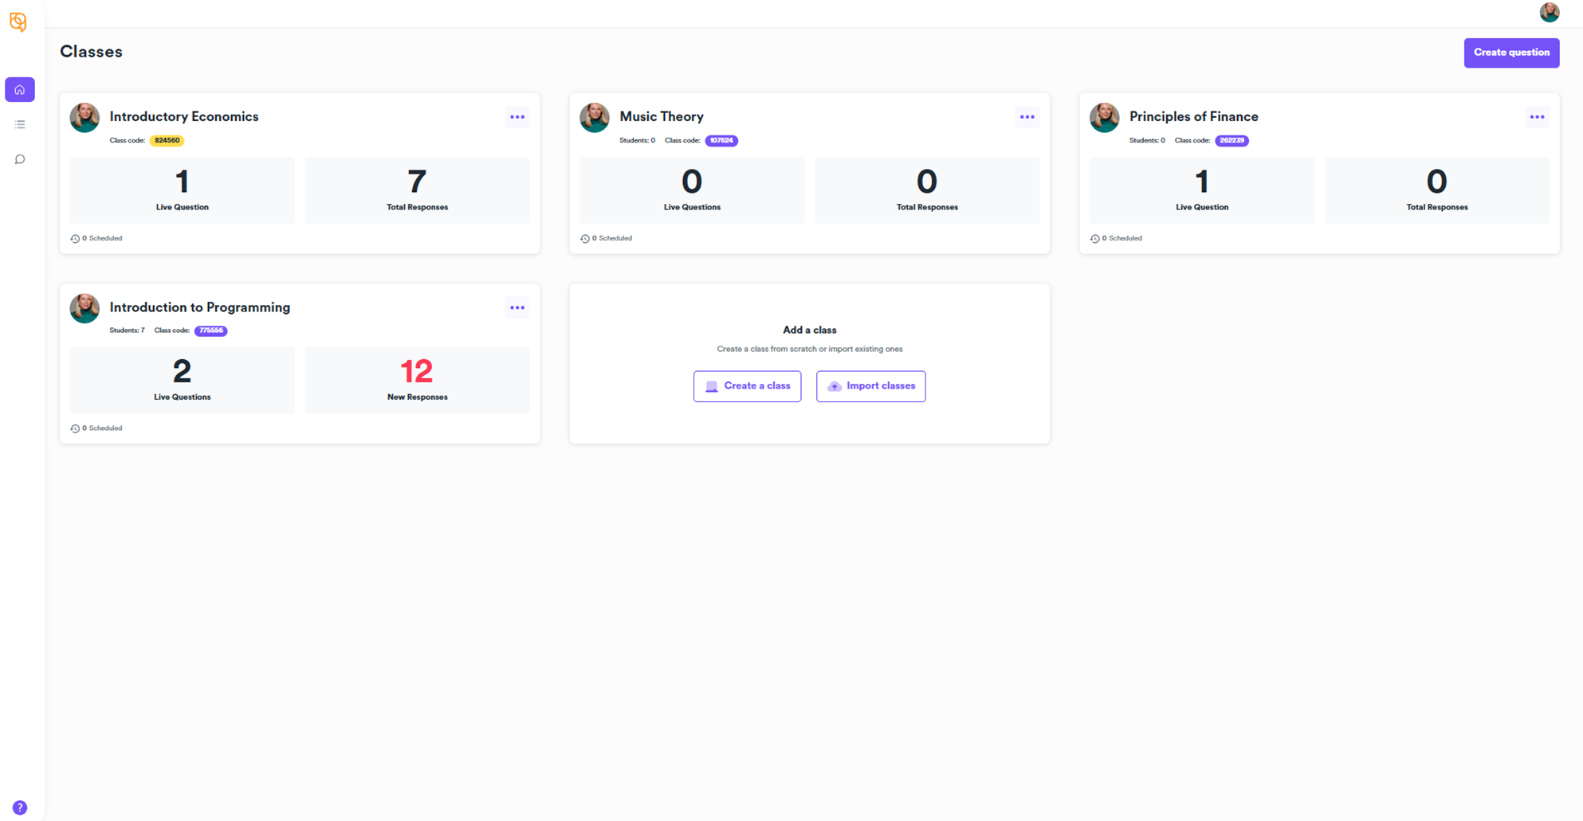
Task: Open the chat bubble icon in sidebar
Action: [x=20, y=159]
